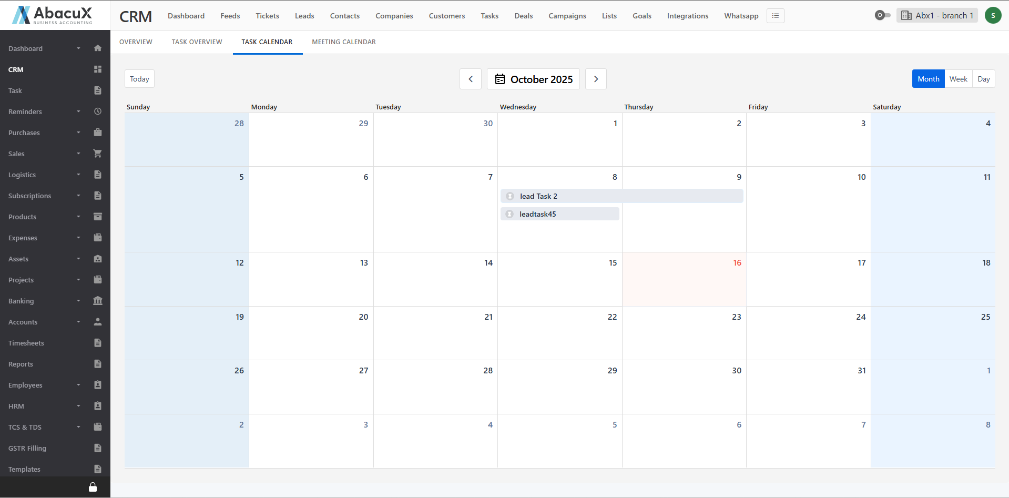Toggle the settings switch near branch selector
This screenshot has height=498, width=1009.
[882, 15]
